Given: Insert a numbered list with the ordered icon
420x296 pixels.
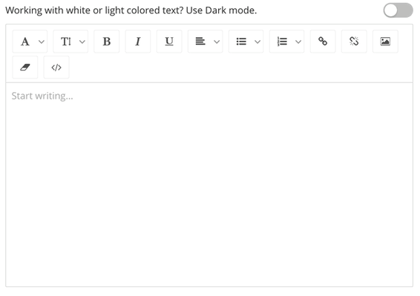Looking at the screenshot, I should [x=282, y=42].
